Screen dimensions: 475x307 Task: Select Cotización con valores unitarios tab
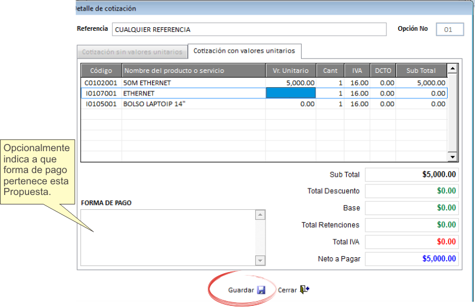[x=244, y=51]
